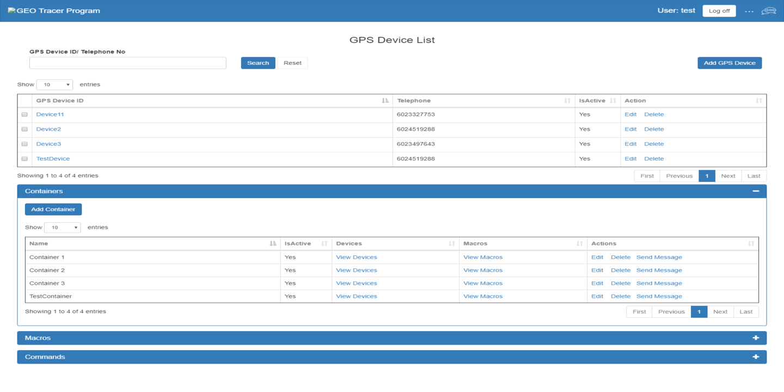Go to Previous page of device list
The image size is (784, 392).
point(679,176)
